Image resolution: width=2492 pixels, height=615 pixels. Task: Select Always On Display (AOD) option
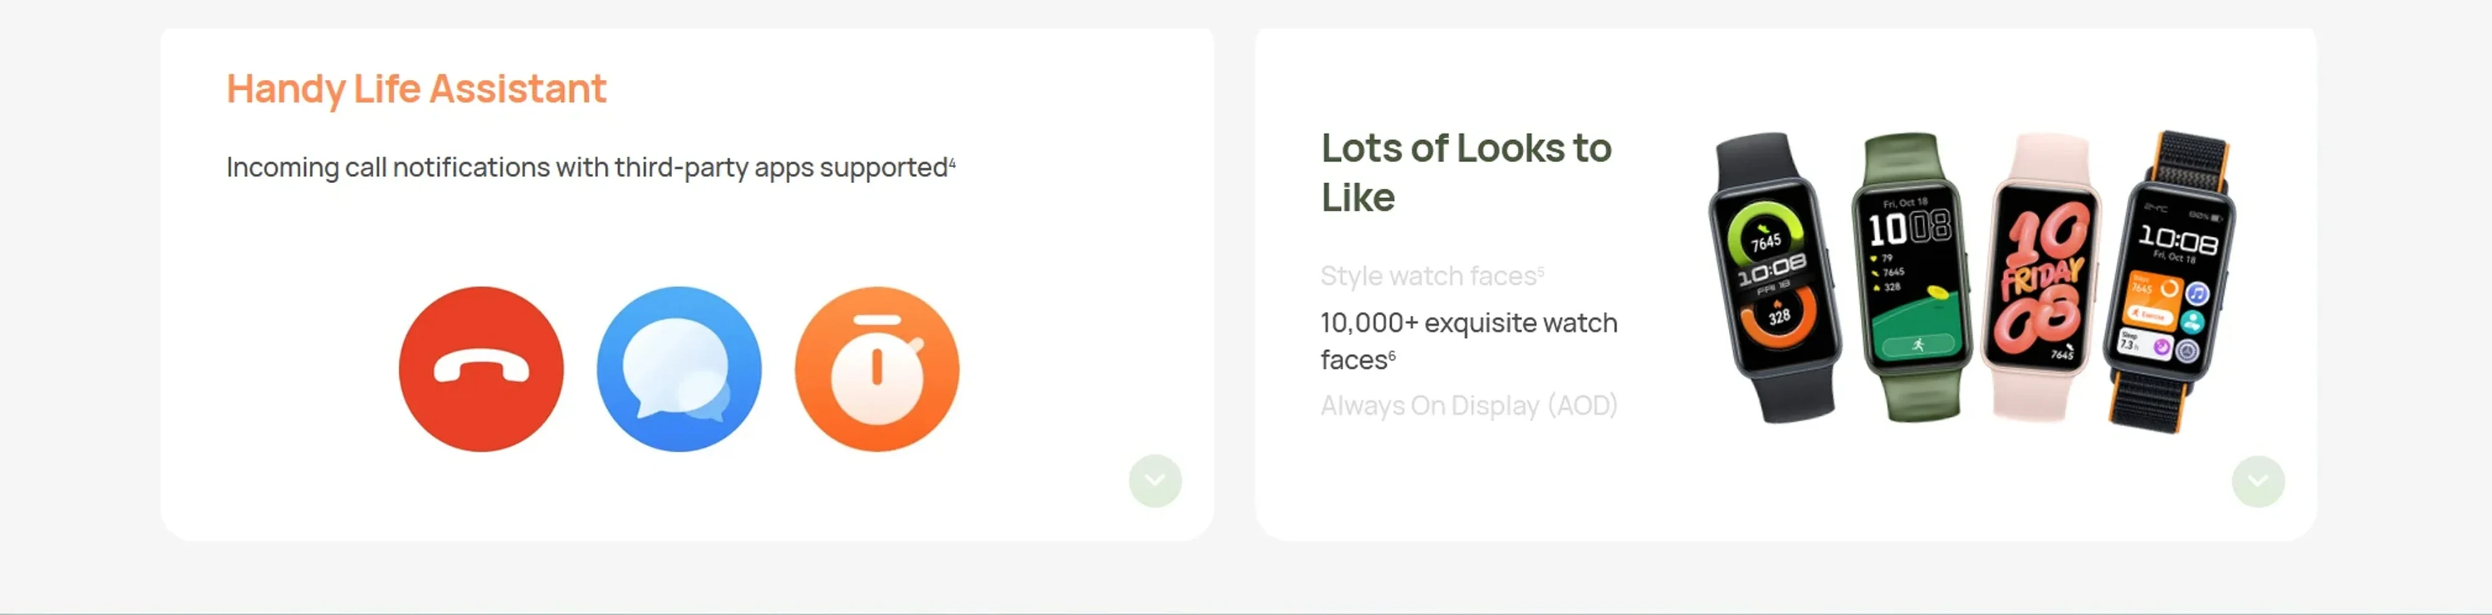1468,405
